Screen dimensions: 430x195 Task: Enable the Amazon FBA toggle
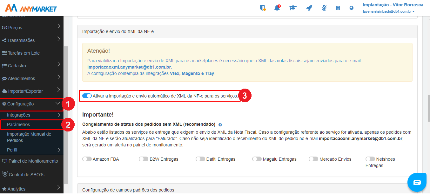[87, 159]
